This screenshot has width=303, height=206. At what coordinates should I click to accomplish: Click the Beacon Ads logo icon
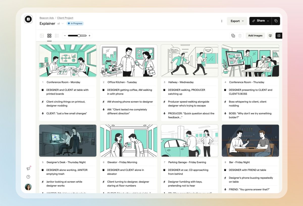(28, 19)
